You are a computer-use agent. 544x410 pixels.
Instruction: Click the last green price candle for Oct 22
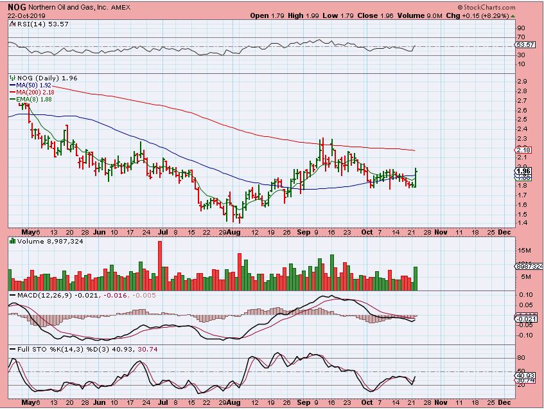tap(416, 178)
